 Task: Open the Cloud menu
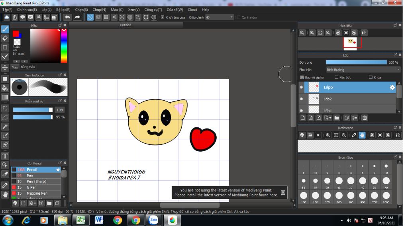pos(192,10)
